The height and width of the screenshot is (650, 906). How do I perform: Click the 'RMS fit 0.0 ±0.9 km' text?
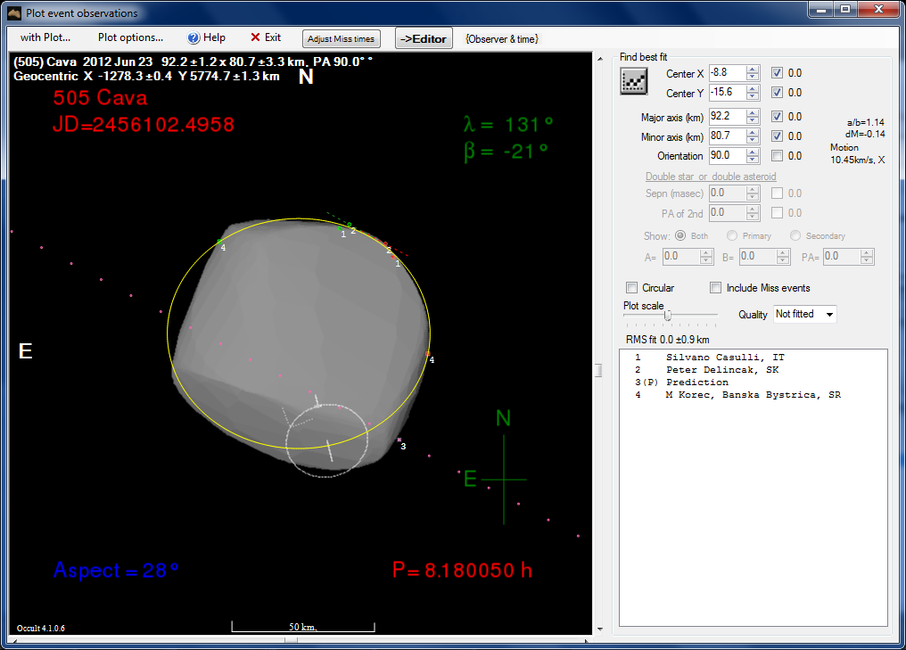(x=667, y=340)
